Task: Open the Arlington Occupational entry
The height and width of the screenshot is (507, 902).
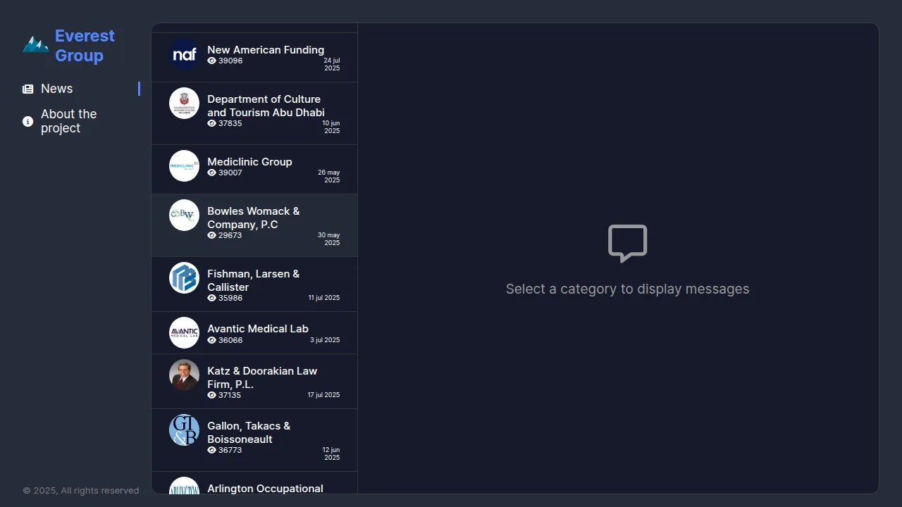Action: click(x=265, y=488)
